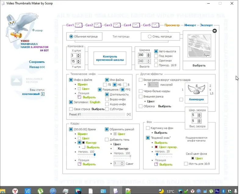Click the Ширина width input field
Image resolution: width=244 pixels, height=194 pixels.
[x=142, y=55]
